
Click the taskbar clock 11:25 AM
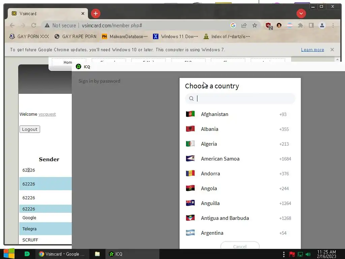326,254
